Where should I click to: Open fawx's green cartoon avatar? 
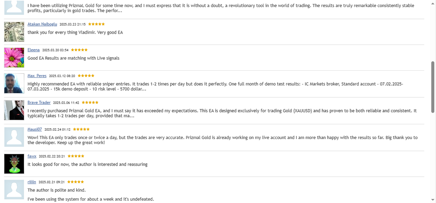coord(14,164)
